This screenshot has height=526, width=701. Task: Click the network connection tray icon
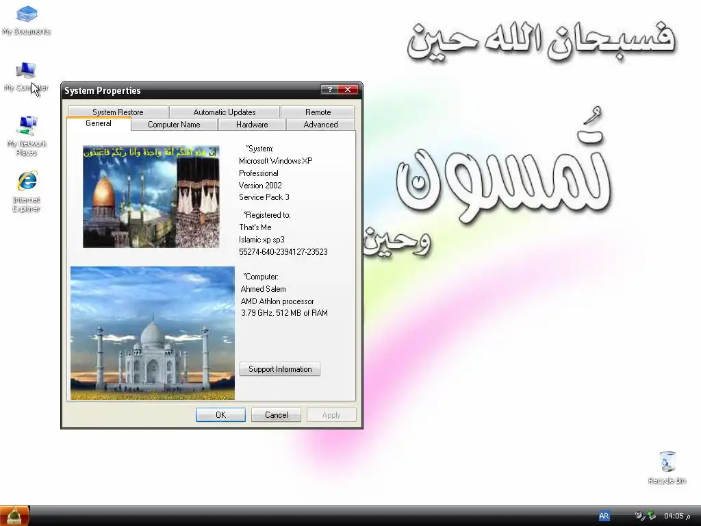coord(652,516)
